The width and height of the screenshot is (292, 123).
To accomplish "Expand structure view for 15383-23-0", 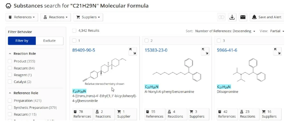I will pos(205,51).
